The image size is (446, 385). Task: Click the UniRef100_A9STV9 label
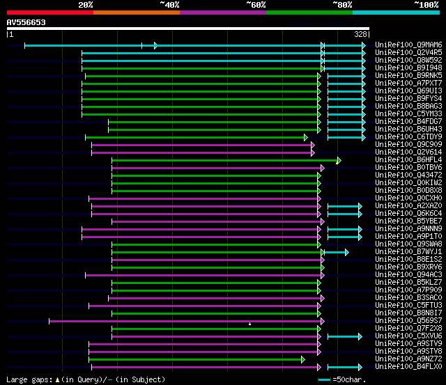click(x=408, y=344)
